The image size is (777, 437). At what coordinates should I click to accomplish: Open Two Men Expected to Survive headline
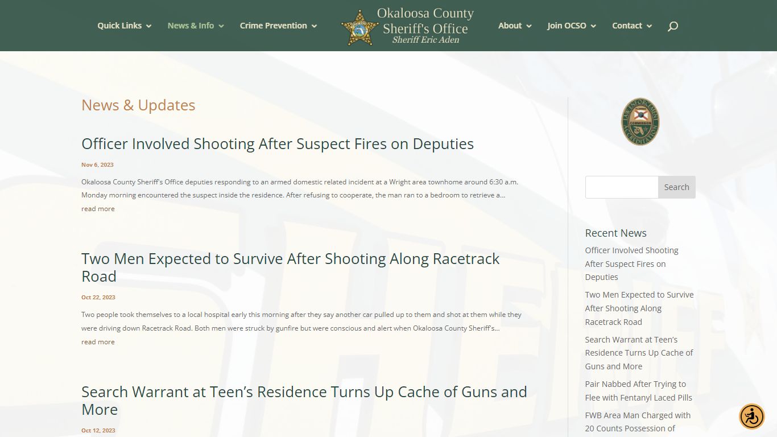click(x=290, y=267)
